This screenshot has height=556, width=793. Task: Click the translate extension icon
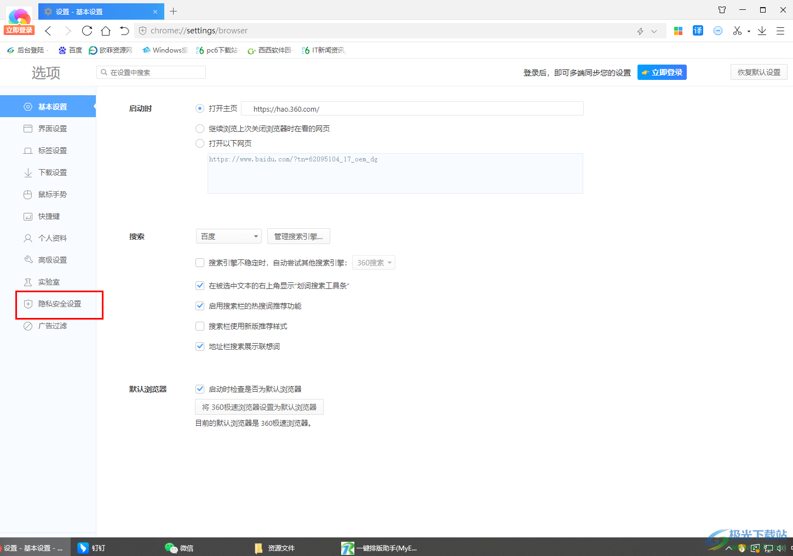click(698, 31)
